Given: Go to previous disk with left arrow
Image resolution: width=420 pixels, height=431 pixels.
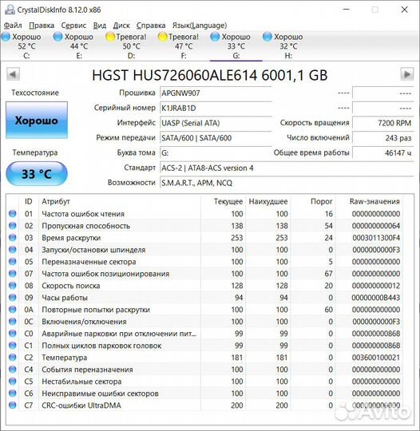Looking at the screenshot, I should point(13,74).
